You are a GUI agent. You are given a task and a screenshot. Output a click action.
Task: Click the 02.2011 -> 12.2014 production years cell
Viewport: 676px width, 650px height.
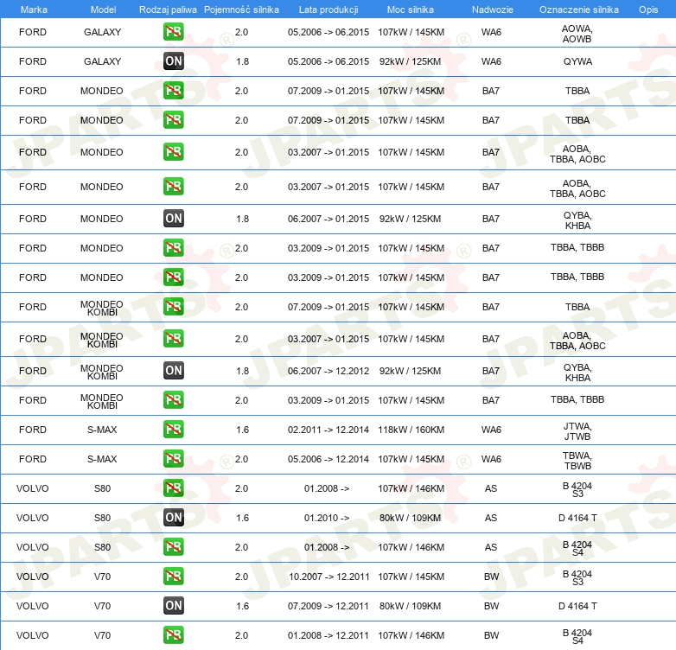[x=328, y=430]
